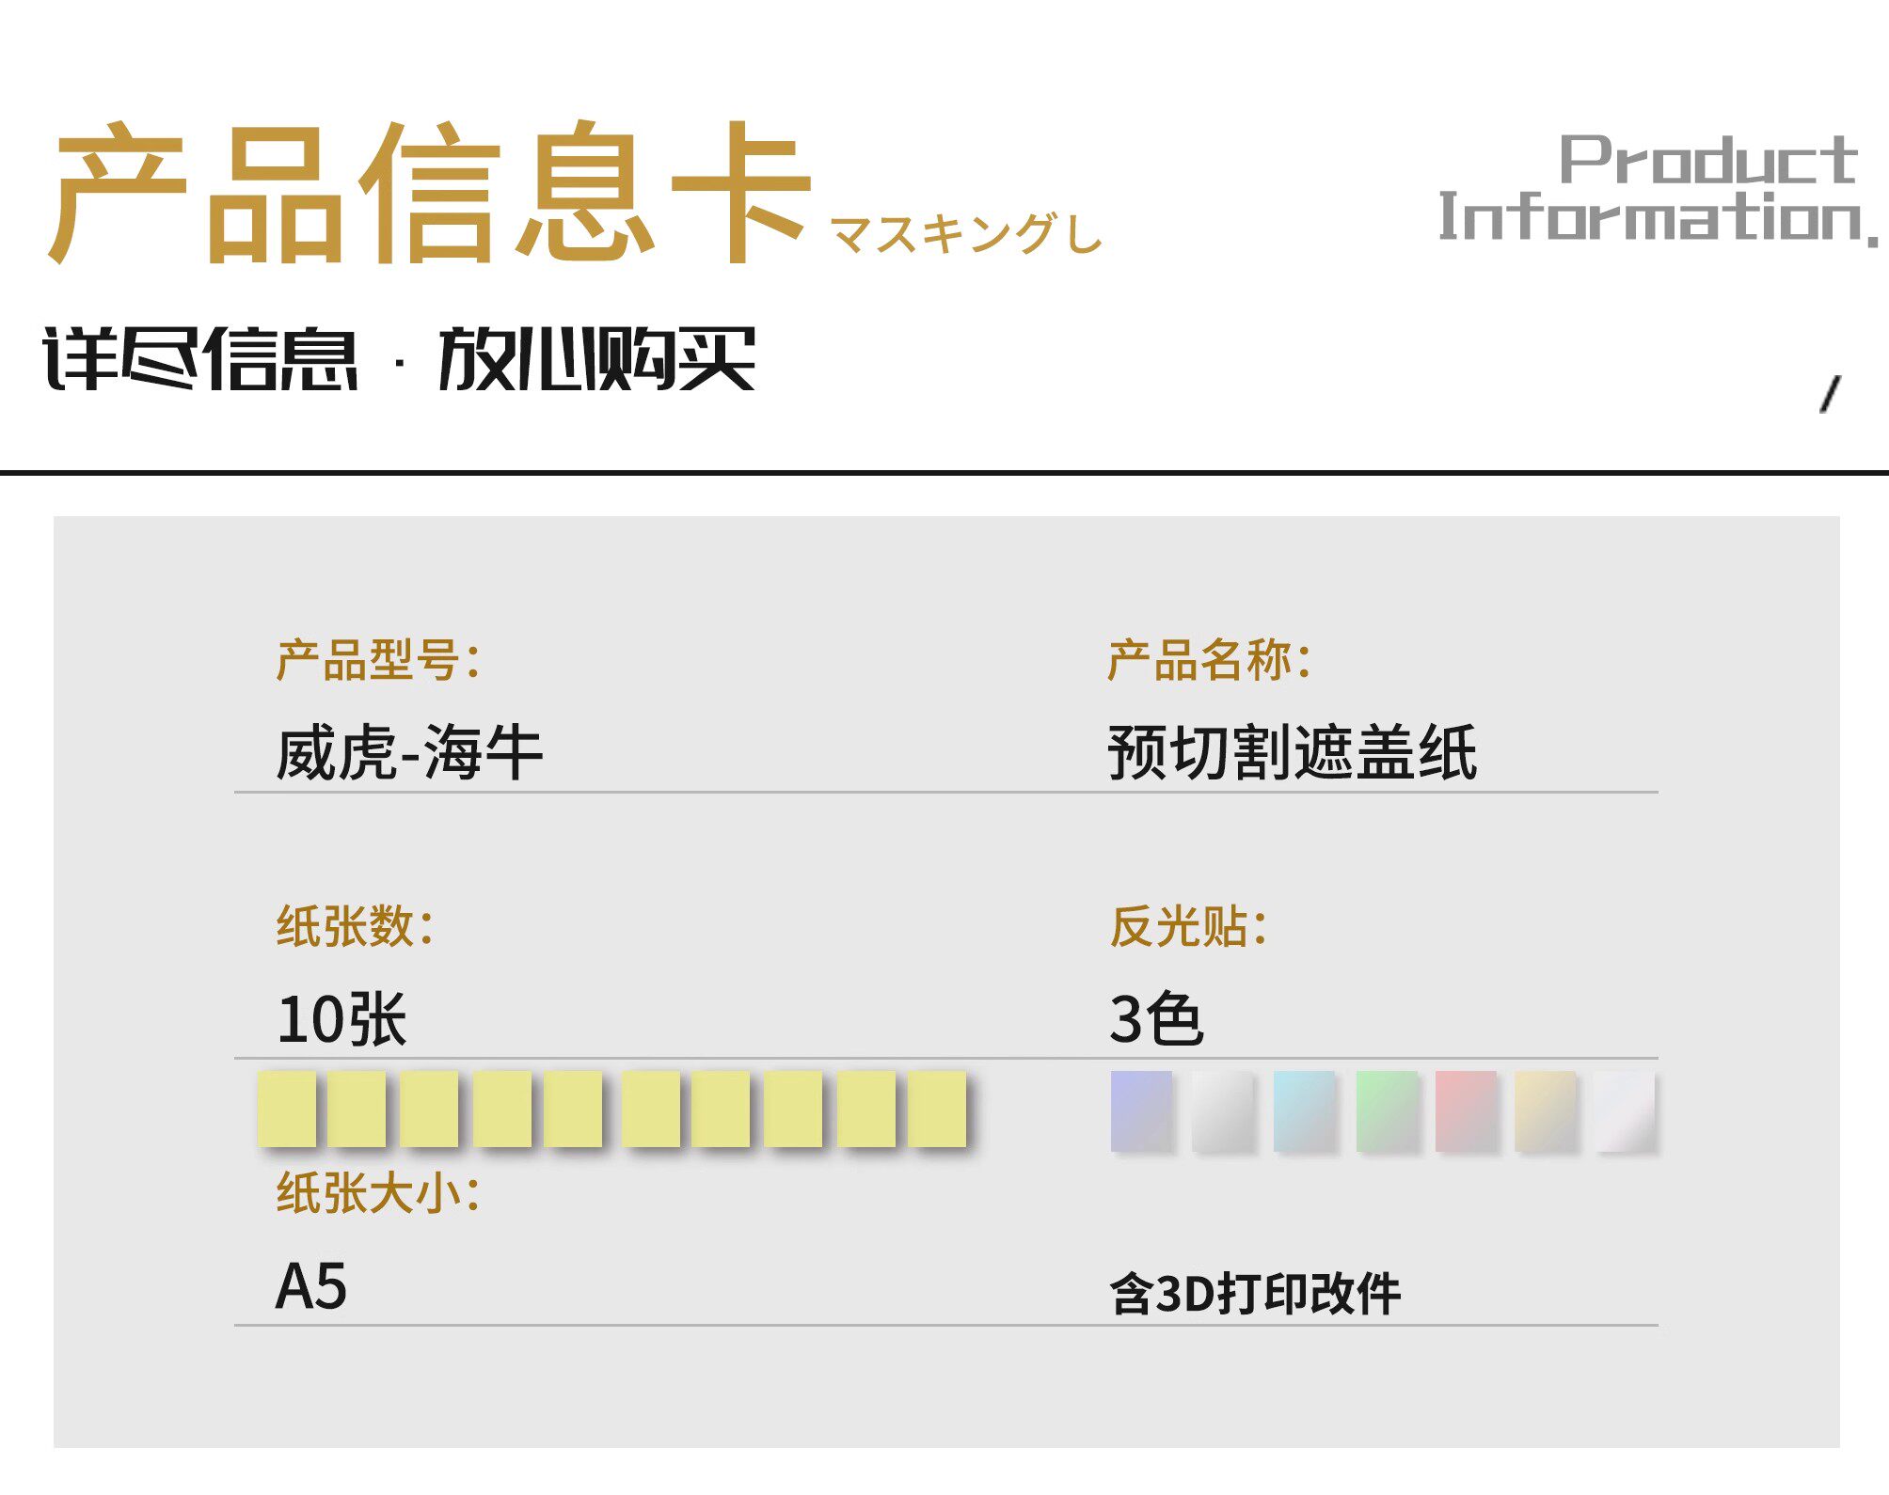
Task: Select the red reflective sticker swatch
Action: coord(1466,1110)
